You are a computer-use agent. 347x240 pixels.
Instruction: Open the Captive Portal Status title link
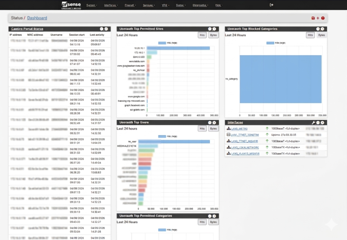click(27, 29)
